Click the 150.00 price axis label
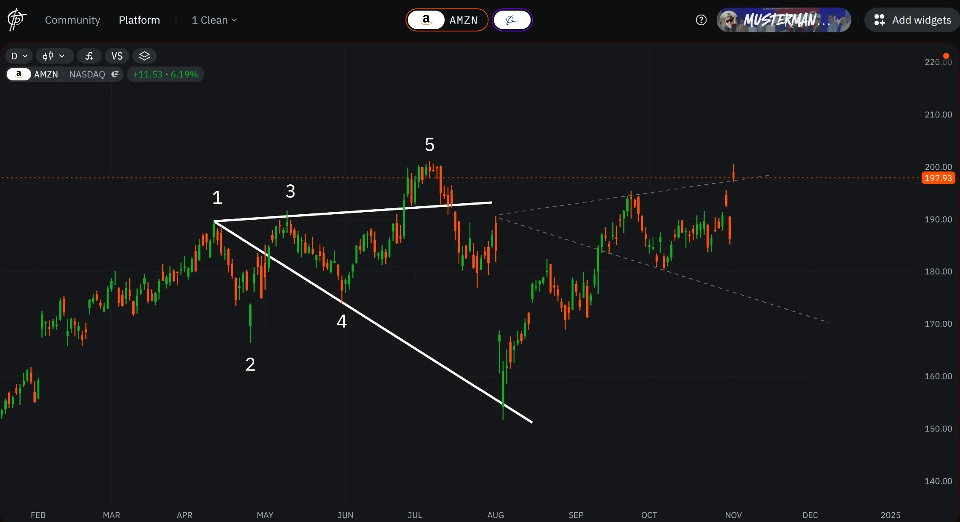960x522 pixels. pyautogui.click(x=938, y=429)
